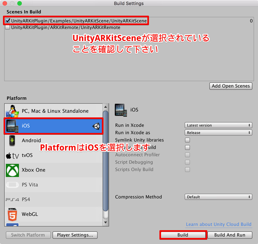
Task: Select the Xbox One platform row
Action: tap(54, 170)
